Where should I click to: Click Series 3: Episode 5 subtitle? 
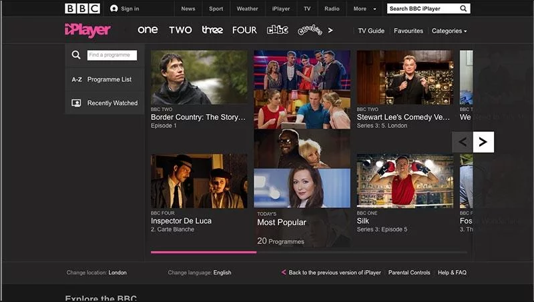click(382, 229)
